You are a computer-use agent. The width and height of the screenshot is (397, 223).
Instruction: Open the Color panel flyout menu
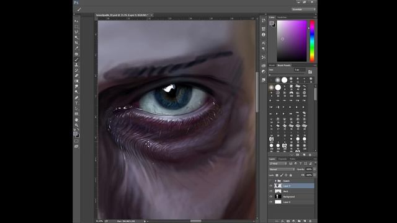[x=315, y=17]
